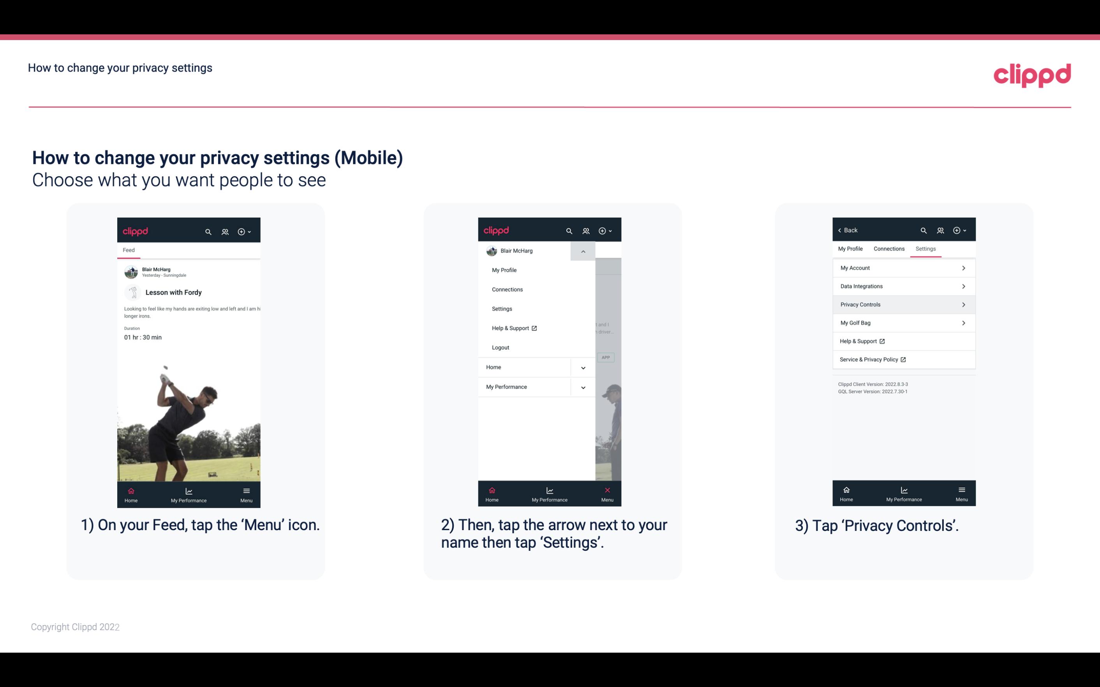Viewport: 1100px width, 687px height.
Task: Expand the Home dropdown in side menu
Action: [583, 366]
